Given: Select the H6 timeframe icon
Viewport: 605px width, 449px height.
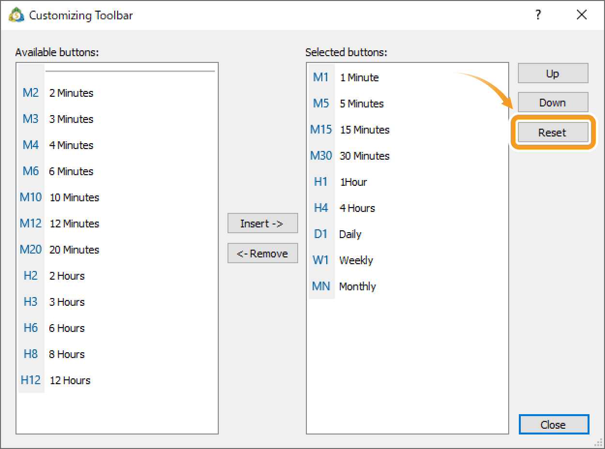Looking at the screenshot, I should tap(30, 328).
